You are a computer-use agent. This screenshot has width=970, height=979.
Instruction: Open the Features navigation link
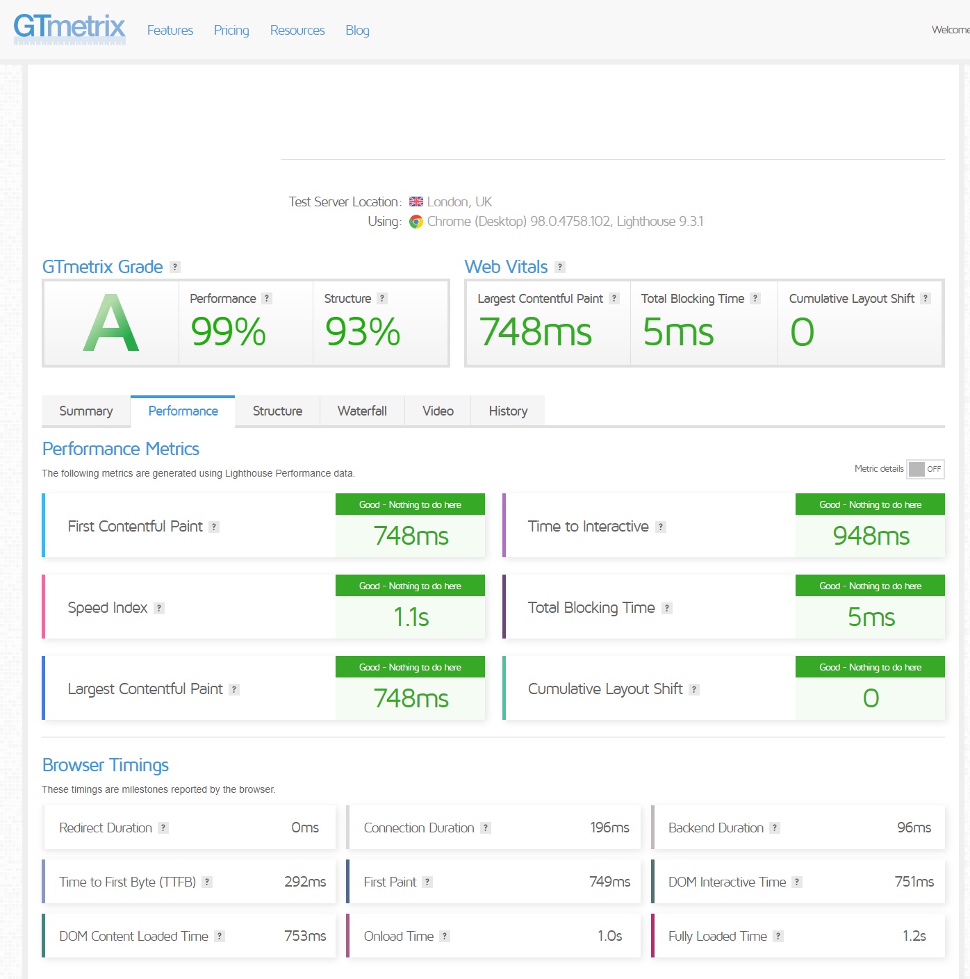coord(170,30)
